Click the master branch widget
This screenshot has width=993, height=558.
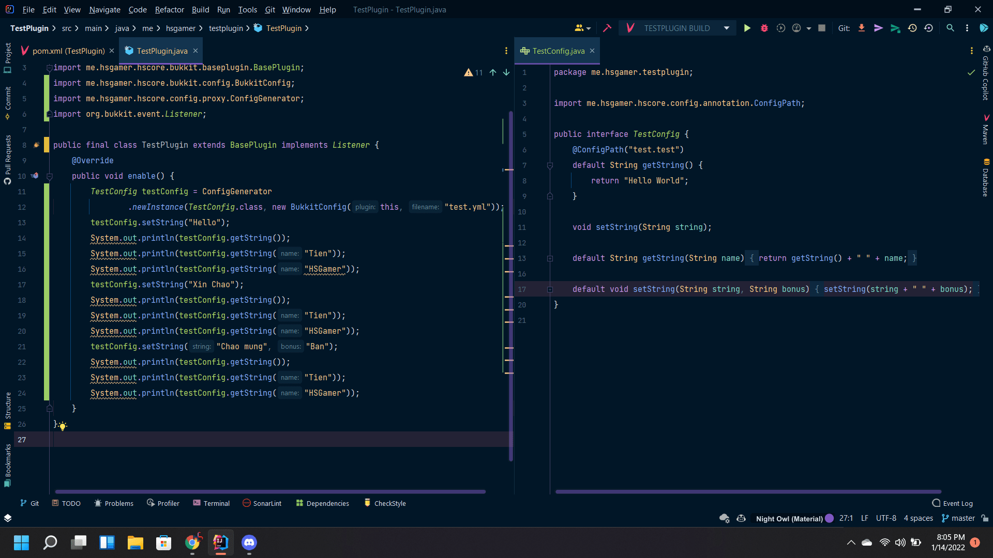pyautogui.click(x=958, y=518)
